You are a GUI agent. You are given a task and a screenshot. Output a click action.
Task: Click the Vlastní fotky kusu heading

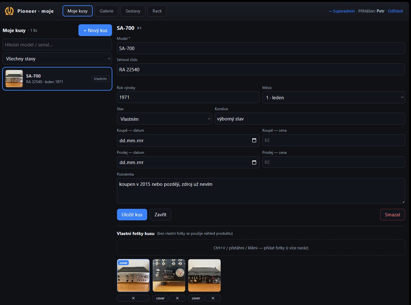pyautogui.click(x=136, y=233)
